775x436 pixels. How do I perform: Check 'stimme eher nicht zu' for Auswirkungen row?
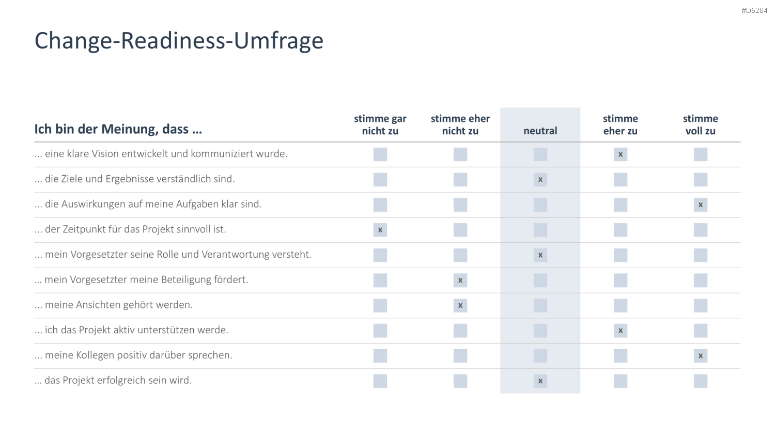[460, 205]
